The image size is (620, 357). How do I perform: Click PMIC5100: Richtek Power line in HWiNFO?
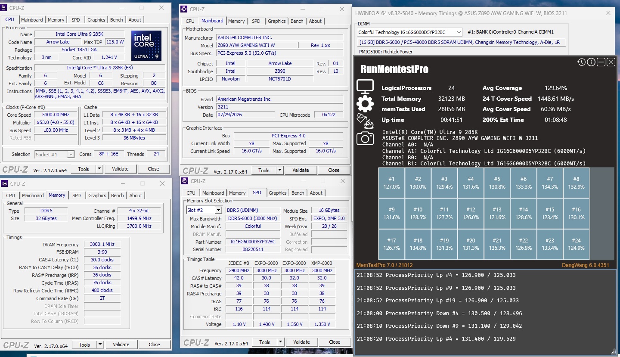tap(385, 52)
